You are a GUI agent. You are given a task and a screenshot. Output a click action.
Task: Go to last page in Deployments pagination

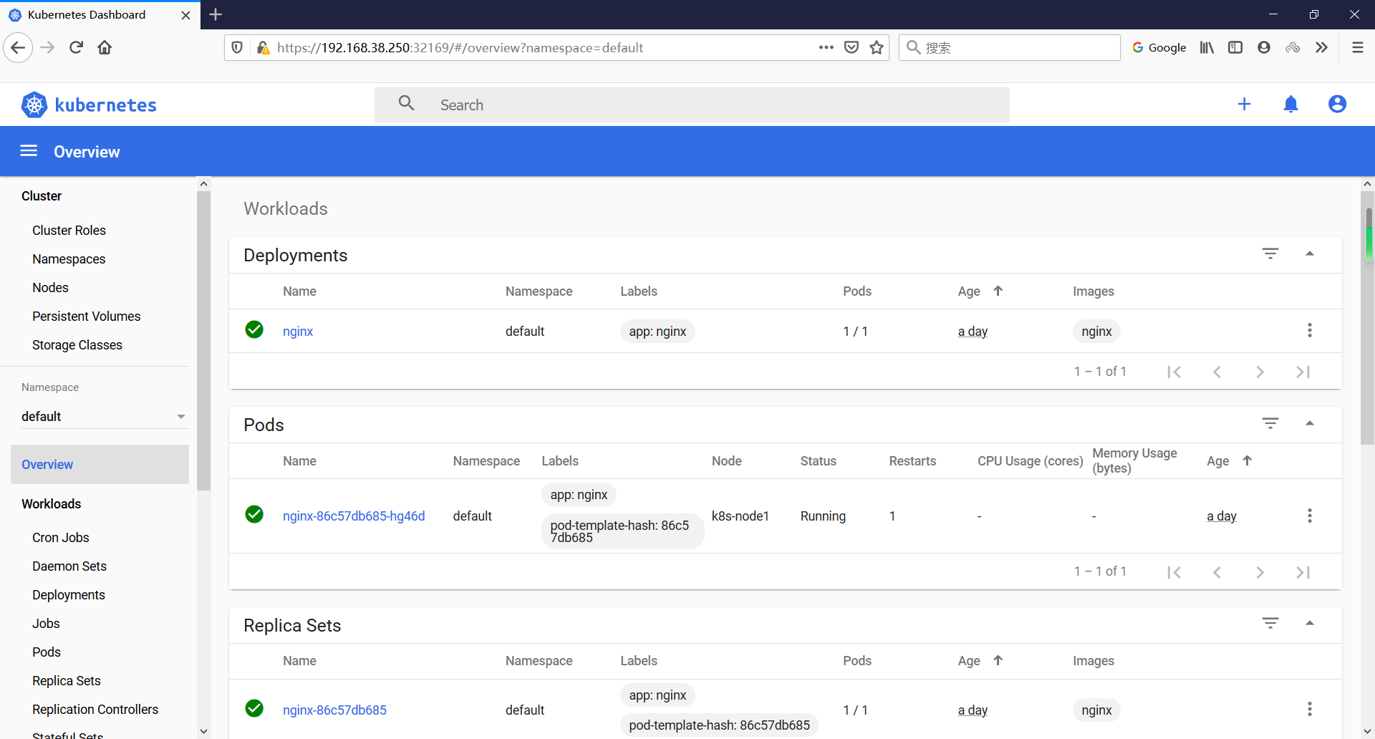click(1303, 372)
